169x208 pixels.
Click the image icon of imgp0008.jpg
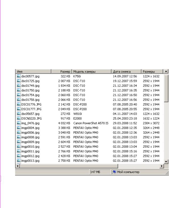[19, 137]
